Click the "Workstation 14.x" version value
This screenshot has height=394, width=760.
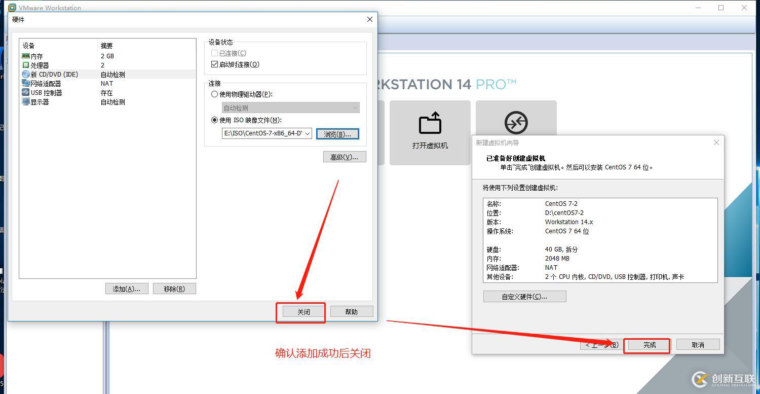pos(569,222)
